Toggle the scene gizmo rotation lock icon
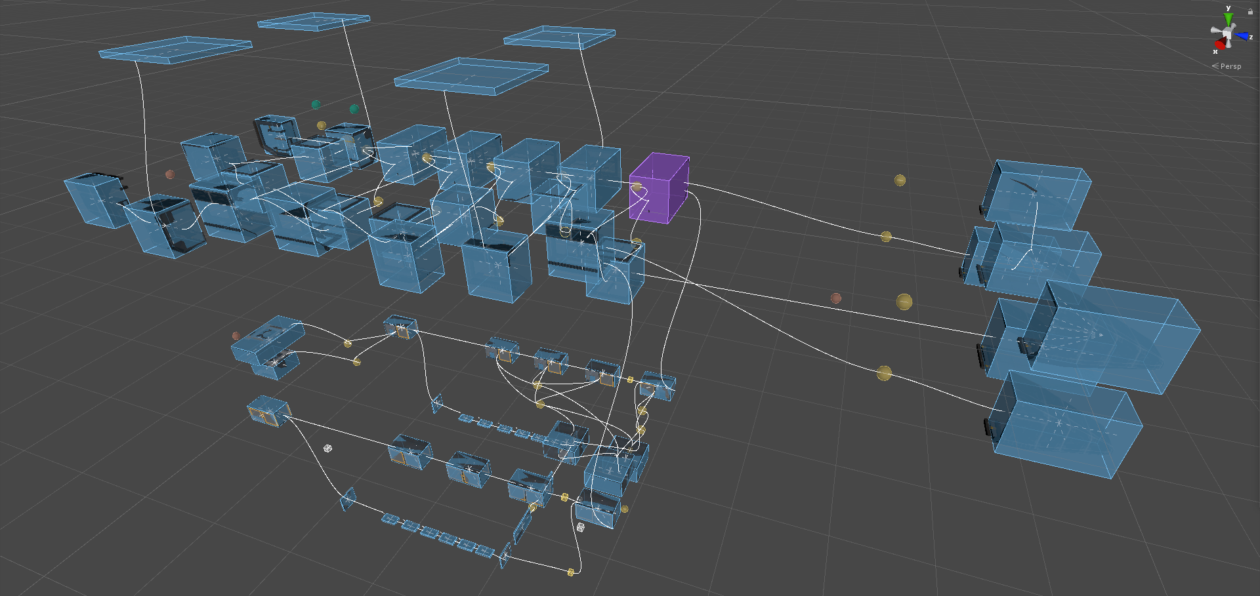The width and height of the screenshot is (1260, 596). pos(1250,11)
